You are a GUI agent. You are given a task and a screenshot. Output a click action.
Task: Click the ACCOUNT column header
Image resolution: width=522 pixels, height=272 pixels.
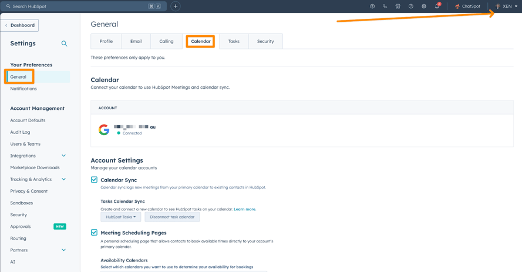107,108
